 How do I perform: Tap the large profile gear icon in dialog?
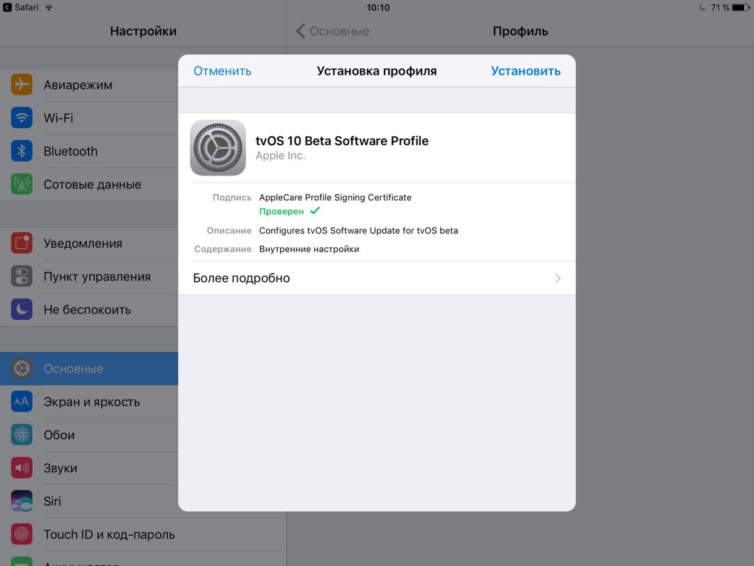(x=218, y=148)
